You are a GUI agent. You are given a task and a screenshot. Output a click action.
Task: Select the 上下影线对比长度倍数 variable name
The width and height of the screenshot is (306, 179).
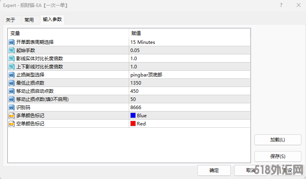click(x=40, y=67)
